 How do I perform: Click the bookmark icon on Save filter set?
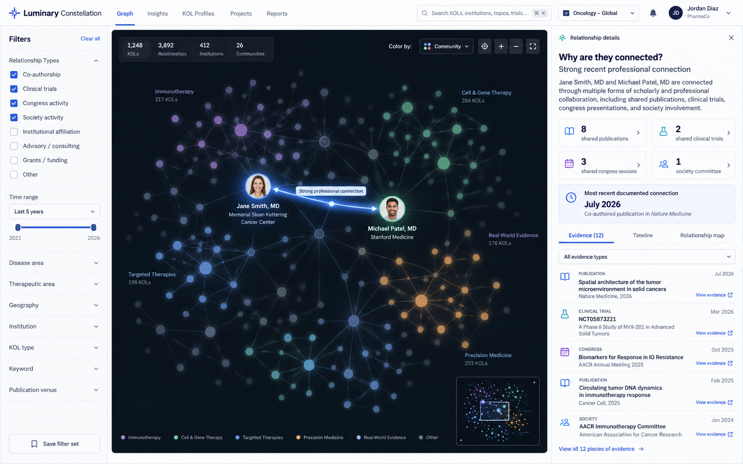[34, 444]
